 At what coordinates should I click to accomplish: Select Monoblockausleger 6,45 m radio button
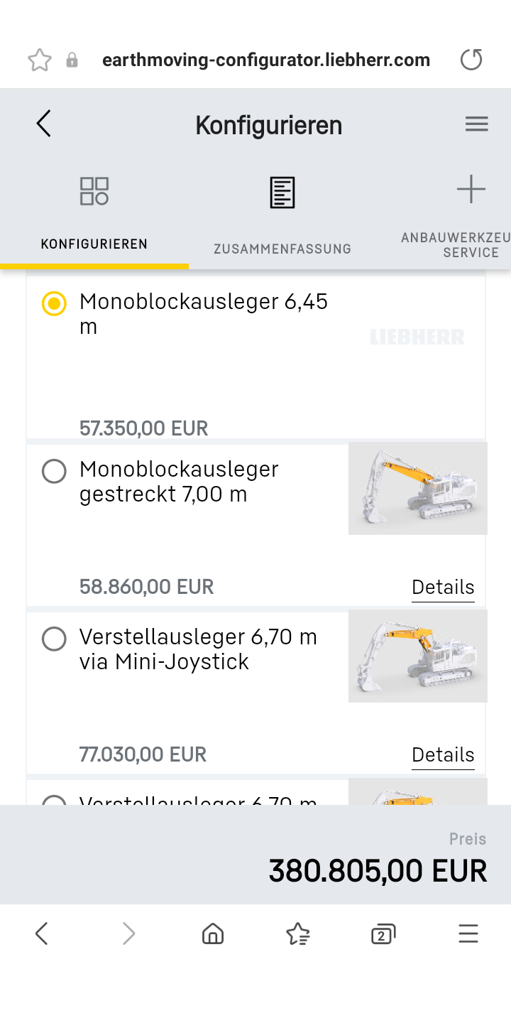click(x=54, y=303)
